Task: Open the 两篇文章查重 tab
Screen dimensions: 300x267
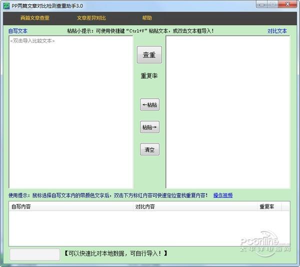Action: coord(35,18)
